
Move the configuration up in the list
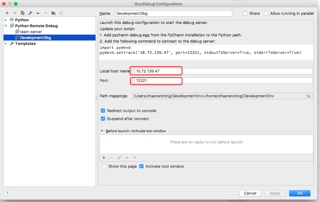[38, 13]
